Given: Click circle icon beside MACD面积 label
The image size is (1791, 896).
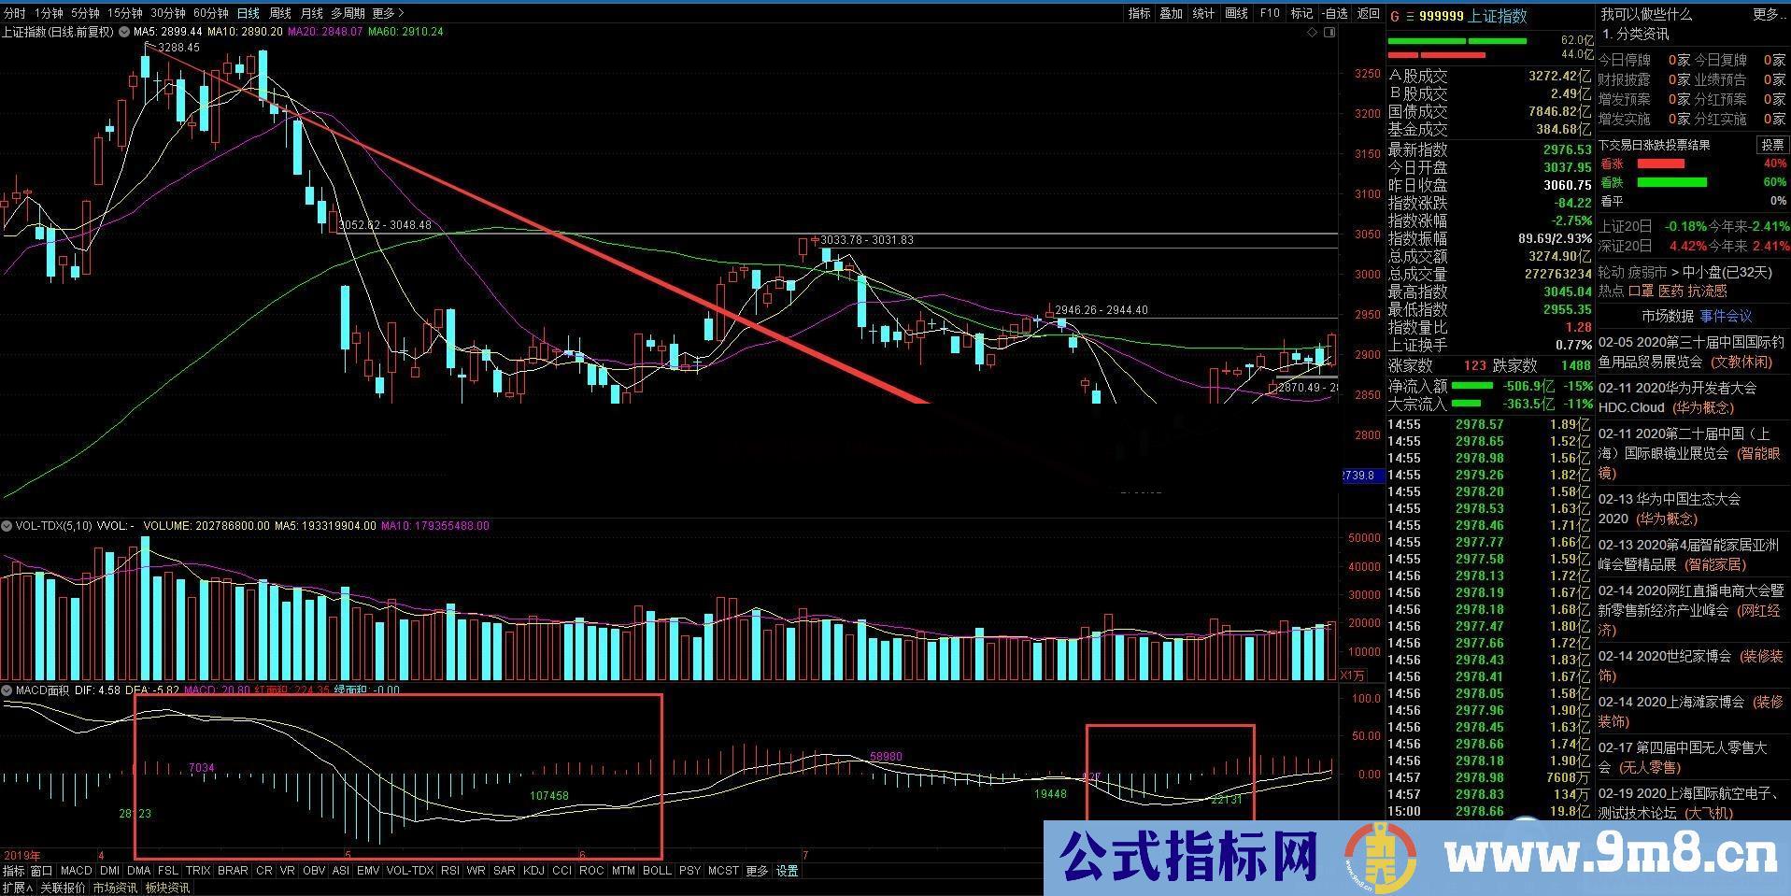Looking at the screenshot, I should pyautogui.click(x=7, y=690).
